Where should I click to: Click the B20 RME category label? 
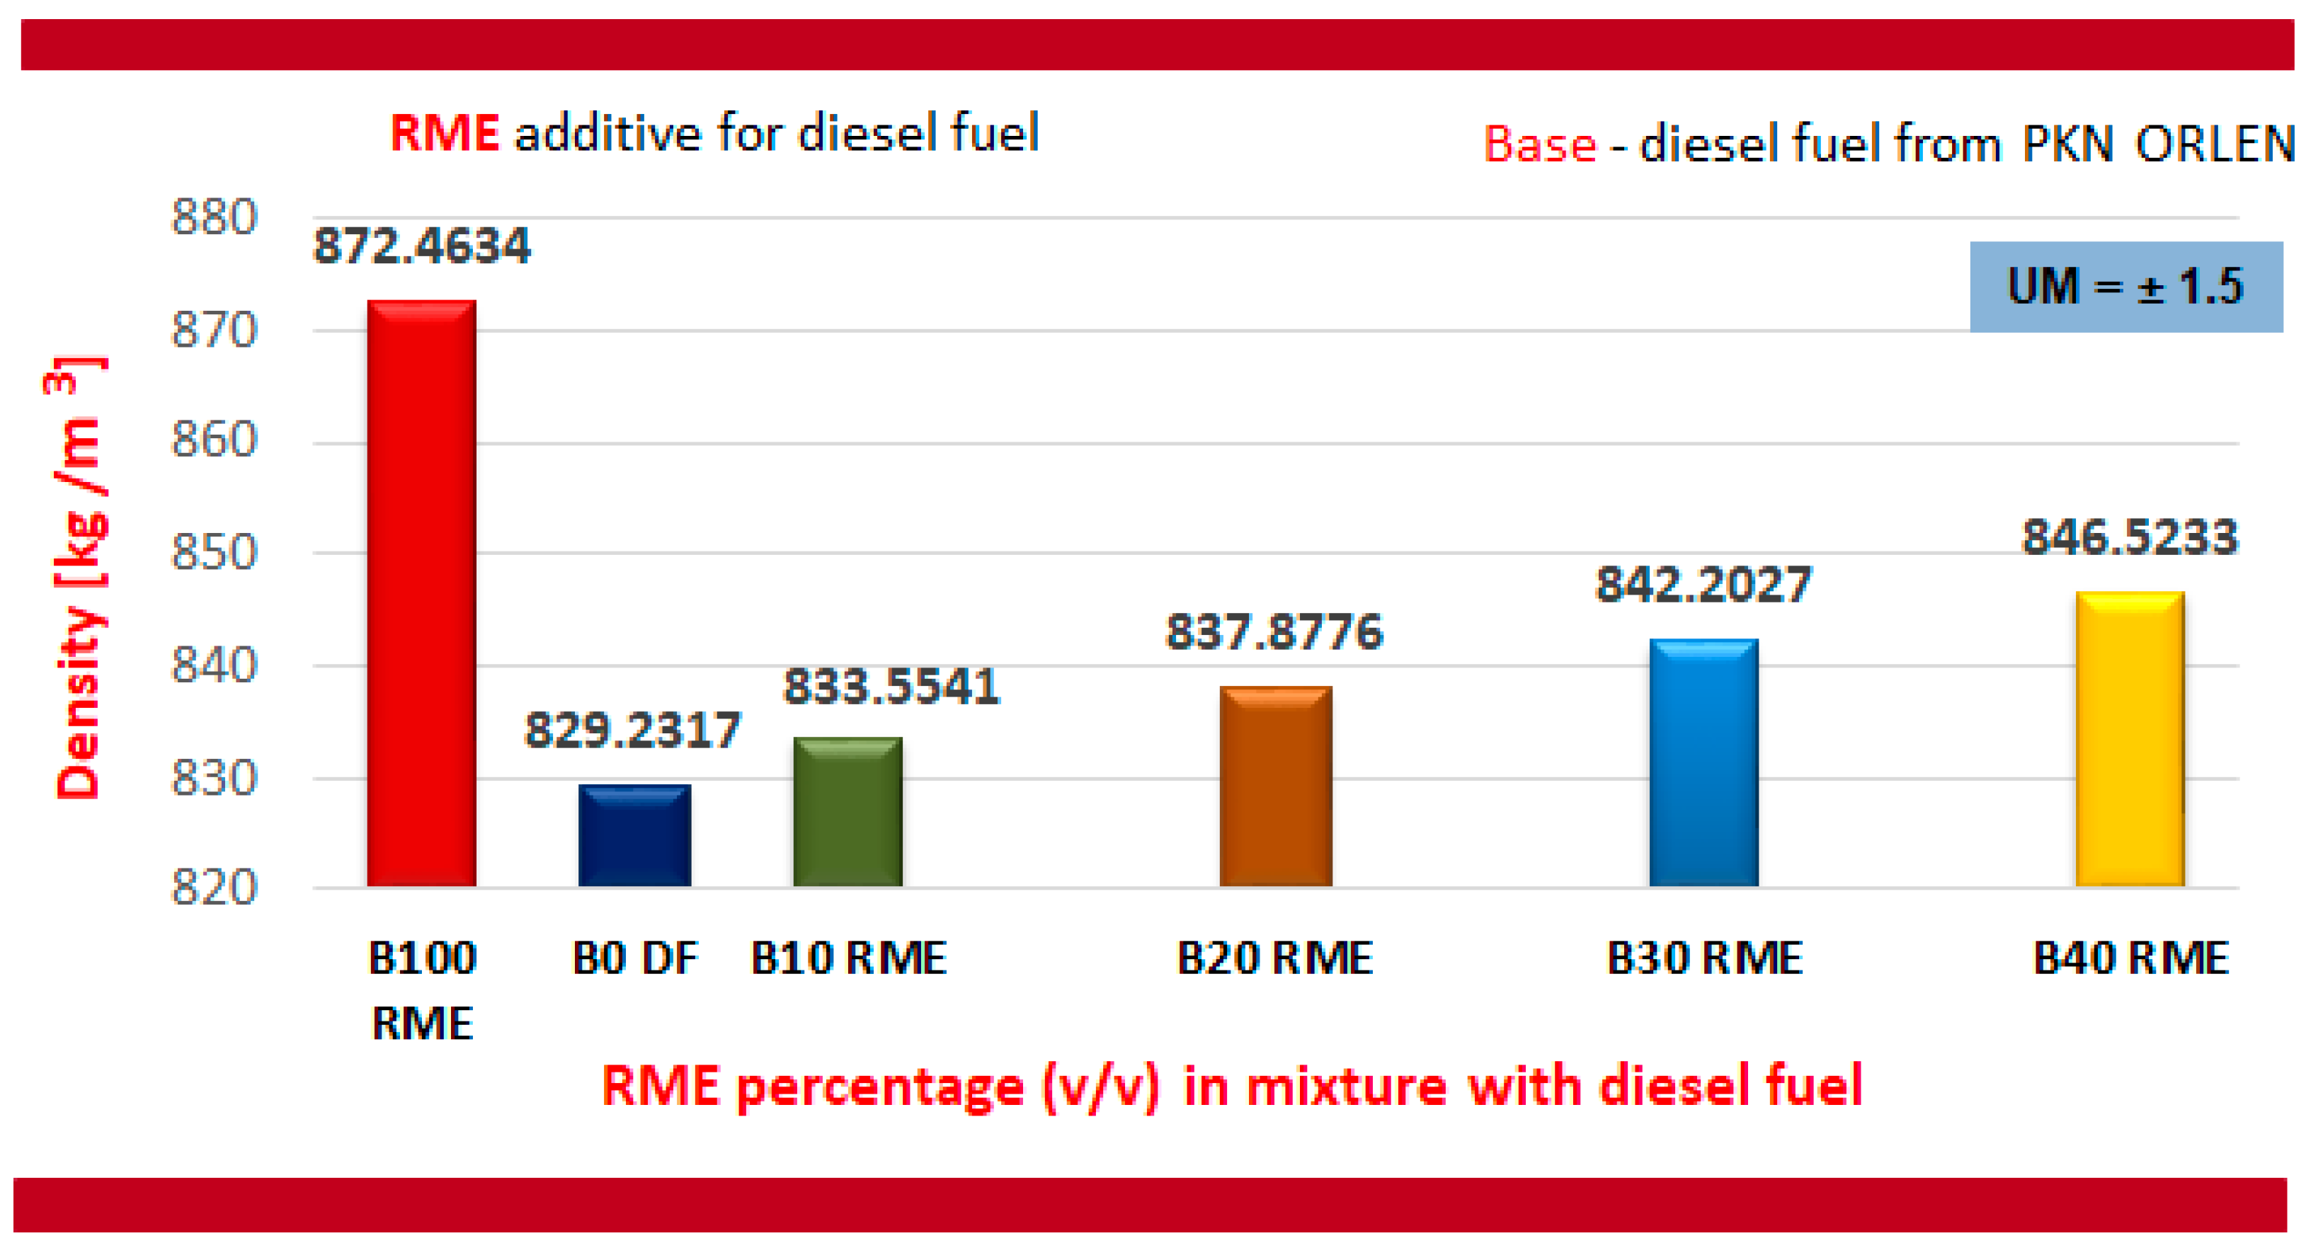pyautogui.click(x=1274, y=957)
